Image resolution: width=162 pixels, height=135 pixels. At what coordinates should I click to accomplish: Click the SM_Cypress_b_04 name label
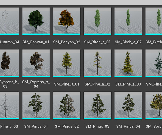pyautogui.click(x=36, y=84)
